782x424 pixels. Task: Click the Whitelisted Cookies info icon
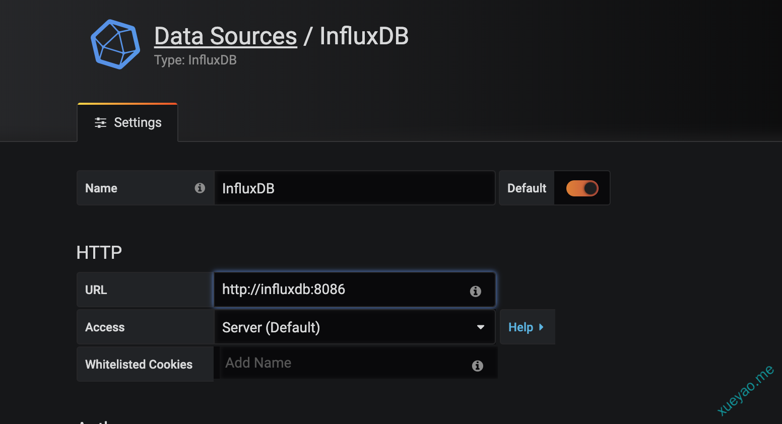477,366
